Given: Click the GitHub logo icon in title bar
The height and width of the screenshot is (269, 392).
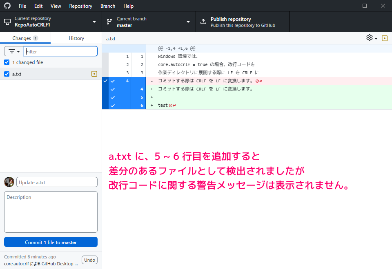Looking at the screenshot, I should (x=7, y=6).
